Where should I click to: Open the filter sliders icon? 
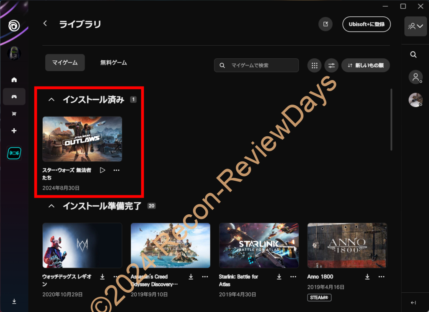[x=331, y=65]
